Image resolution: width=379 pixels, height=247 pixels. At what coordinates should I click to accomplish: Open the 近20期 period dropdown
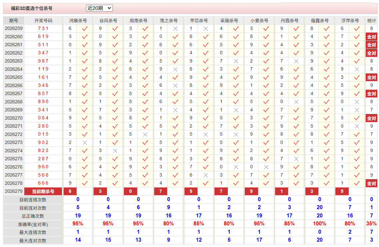[99, 8]
